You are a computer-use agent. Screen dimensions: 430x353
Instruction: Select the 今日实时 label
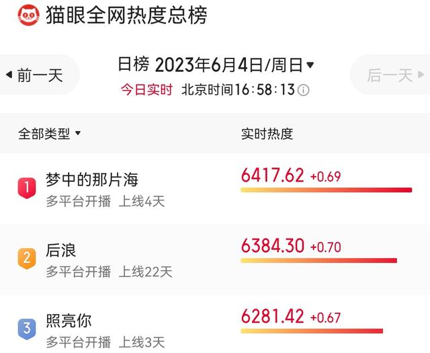tap(146, 89)
